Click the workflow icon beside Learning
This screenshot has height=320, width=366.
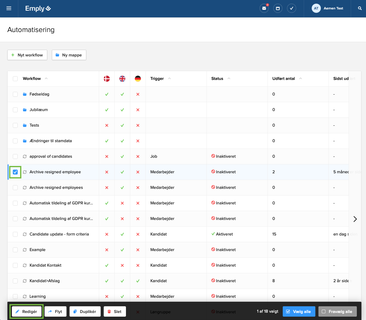(x=24, y=296)
